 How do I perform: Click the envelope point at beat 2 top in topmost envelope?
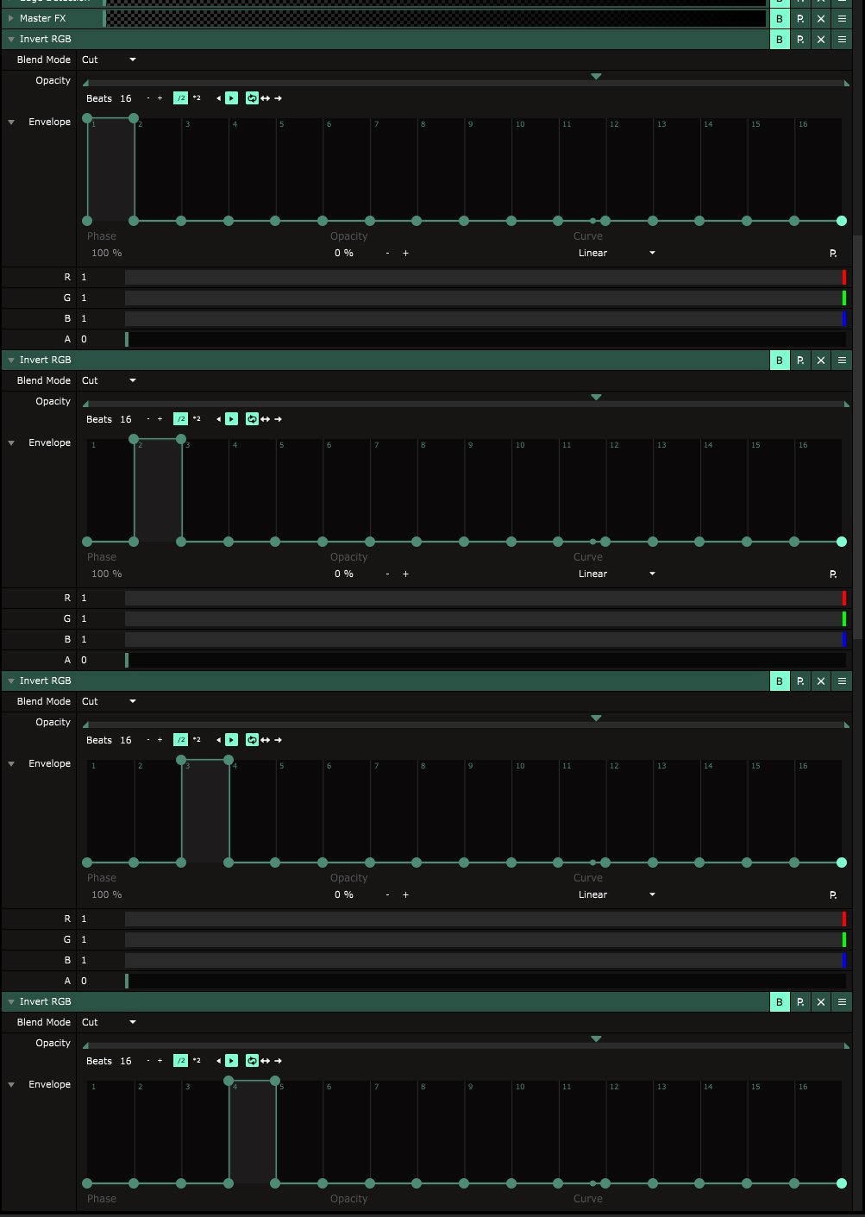click(x=133, y=118)
